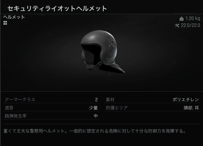Click the 中 ricochet chance value
This screenshot has width=203, height=146.
coord(96,116)
